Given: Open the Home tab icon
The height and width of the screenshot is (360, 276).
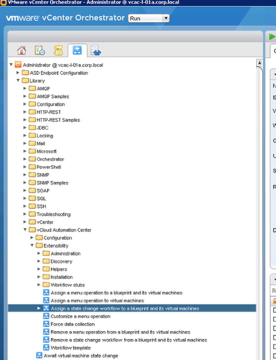Looking at the screenshot, I should [x=22, y=50].
